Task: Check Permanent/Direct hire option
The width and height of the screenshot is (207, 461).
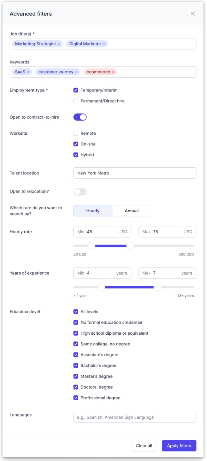Action: 76,101
